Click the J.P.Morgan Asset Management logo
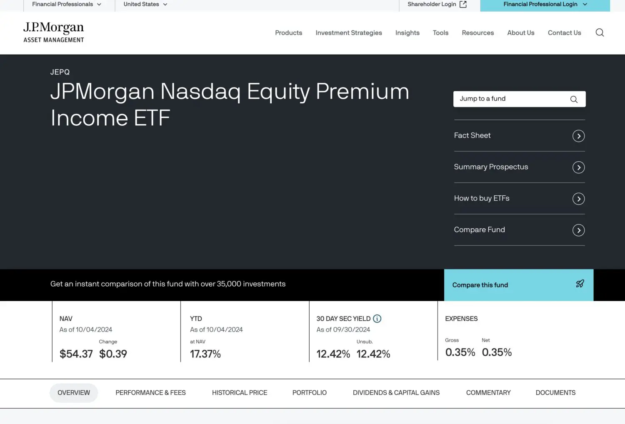Viewport: 625px width, 424px height. (x=53, y=32)
